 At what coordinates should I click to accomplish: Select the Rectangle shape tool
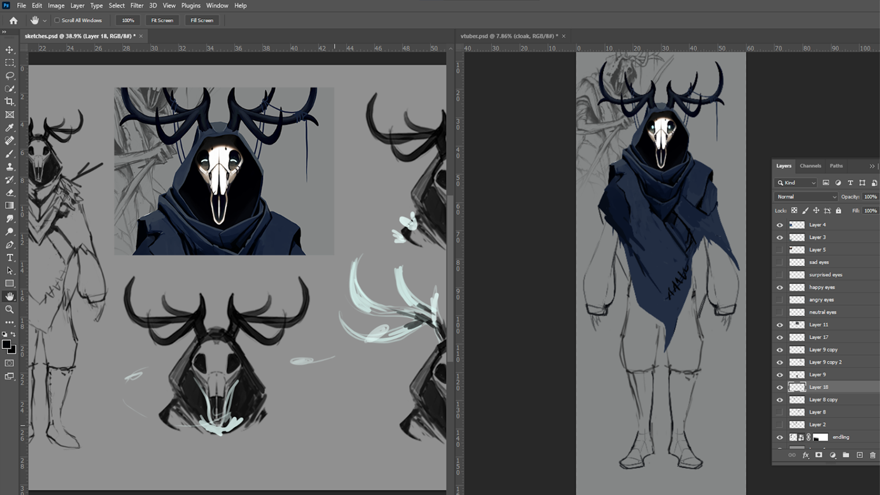pyautogui.click(x=10, y=283)
